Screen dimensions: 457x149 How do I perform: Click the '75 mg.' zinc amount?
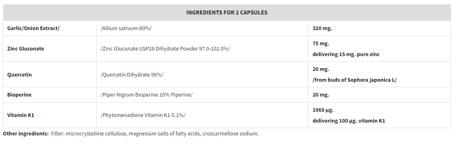(x=321, y=44)
